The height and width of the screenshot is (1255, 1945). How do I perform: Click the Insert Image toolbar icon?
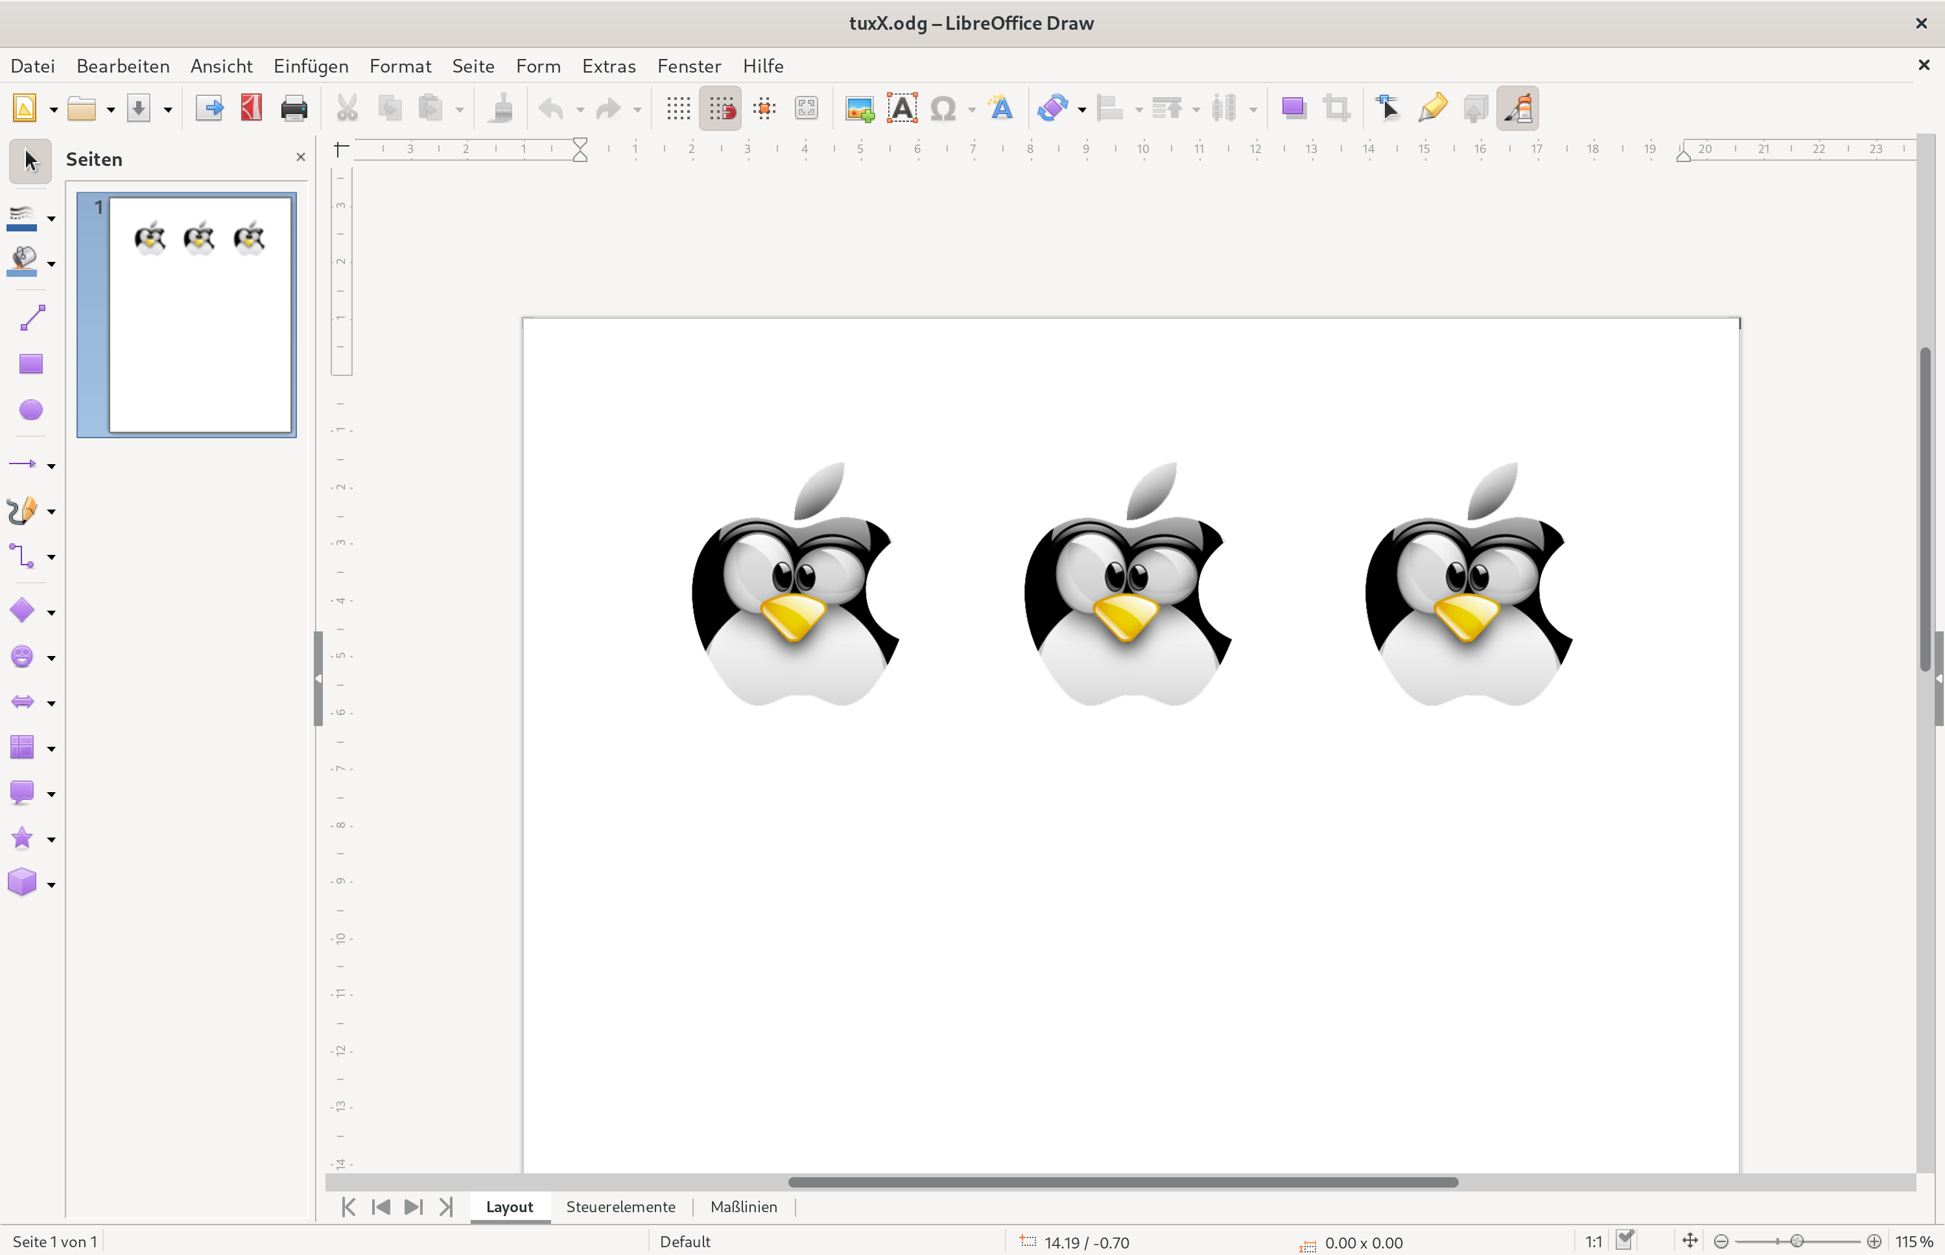click(x=859, y=108)
